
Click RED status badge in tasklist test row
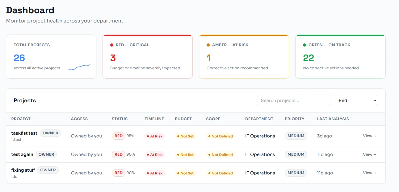coord(119,136)
